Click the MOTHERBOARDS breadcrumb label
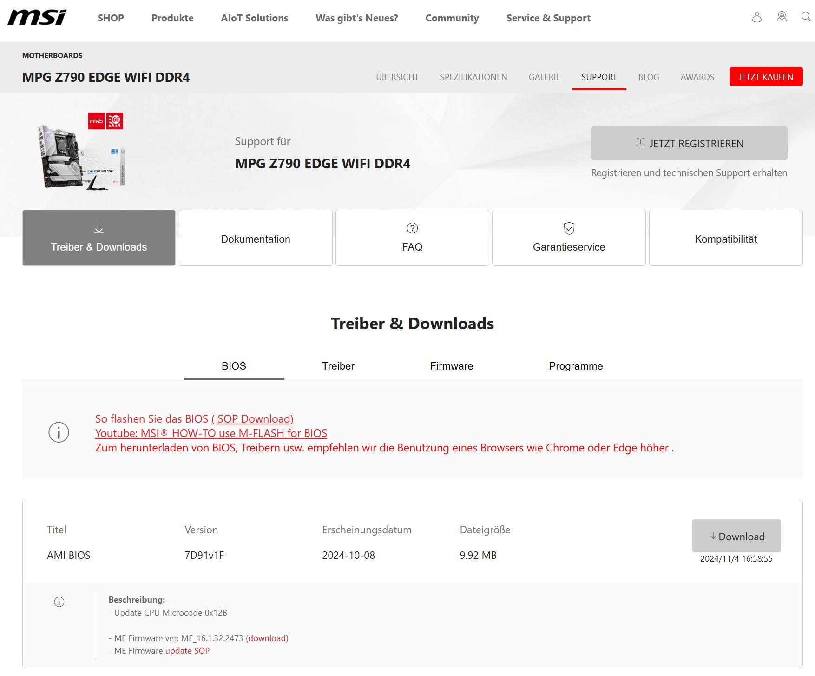The image size is (815, 676). [53, 55]
